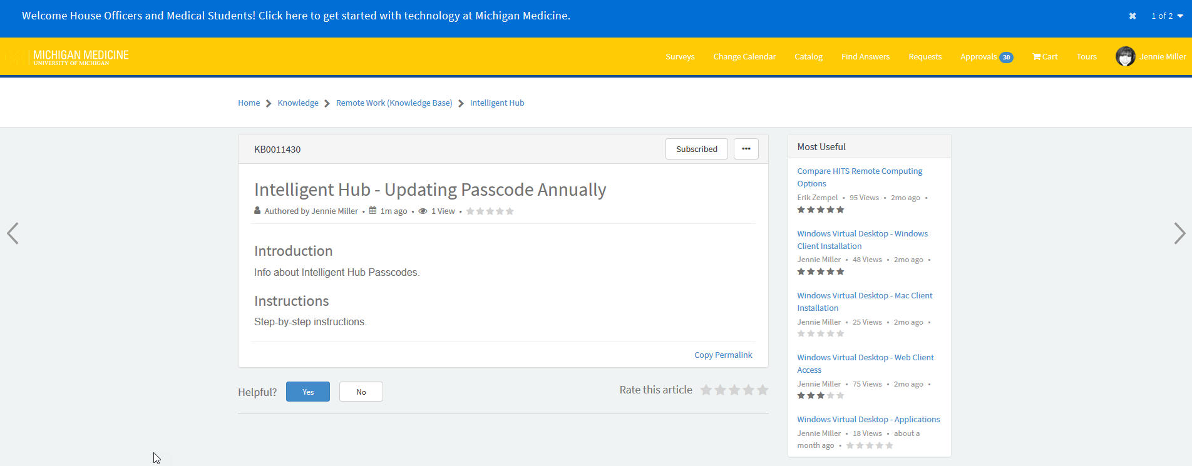Open Change Calendar in header

point(744,57)
